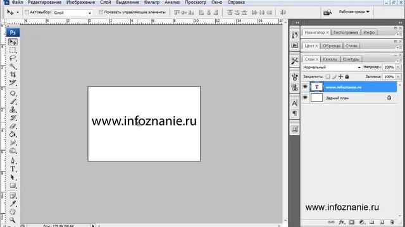
Task: Toggle lock image pixels brush icon
Action: [x=334, y=76]
